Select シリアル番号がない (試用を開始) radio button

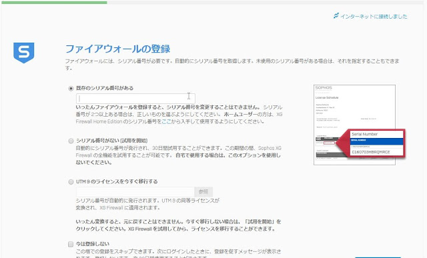tap(71, 141)
